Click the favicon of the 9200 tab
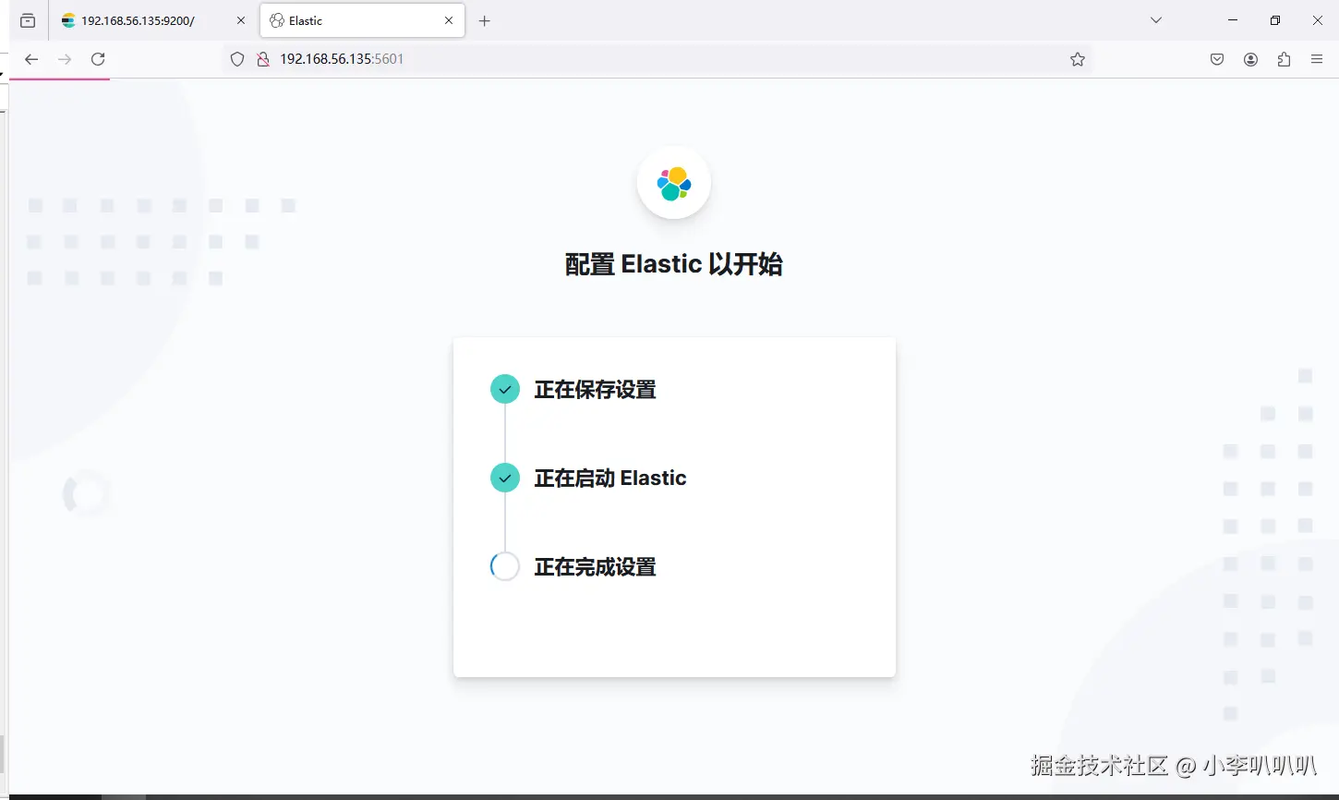The width and height of the screenshot is (1339, 800). (68, 20)
